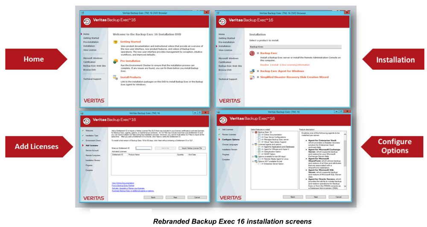Image resolution: width=427 pixels, height=227 pixels.
Task: Click the Quantity column header
Action: 180,154
